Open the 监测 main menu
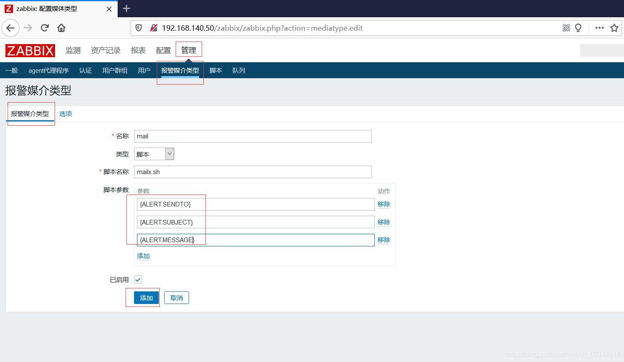This screenshot has width=624, height=362. click(73, 50)
